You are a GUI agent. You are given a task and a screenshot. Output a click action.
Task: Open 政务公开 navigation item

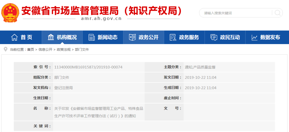pos(144,37)
